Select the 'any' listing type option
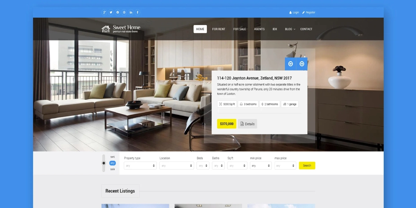This screenshot has height=208, width=416. 112,163
